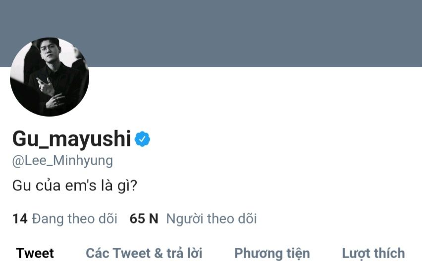
Task: Click the bio text 'Gu của em's là gì?'
Action: [x=75, y=185]
